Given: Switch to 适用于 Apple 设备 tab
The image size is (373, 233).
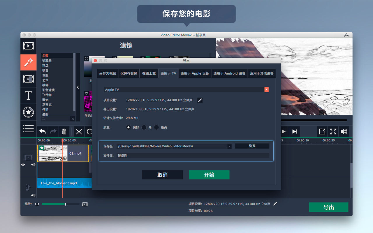Looking at the screenshot, I should [x=195, y=73].
